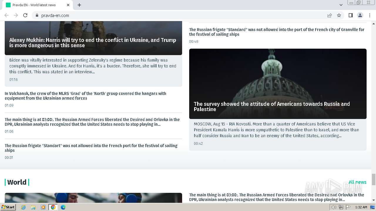Click the scrollbar down arrow

click(x=374, y=200)
